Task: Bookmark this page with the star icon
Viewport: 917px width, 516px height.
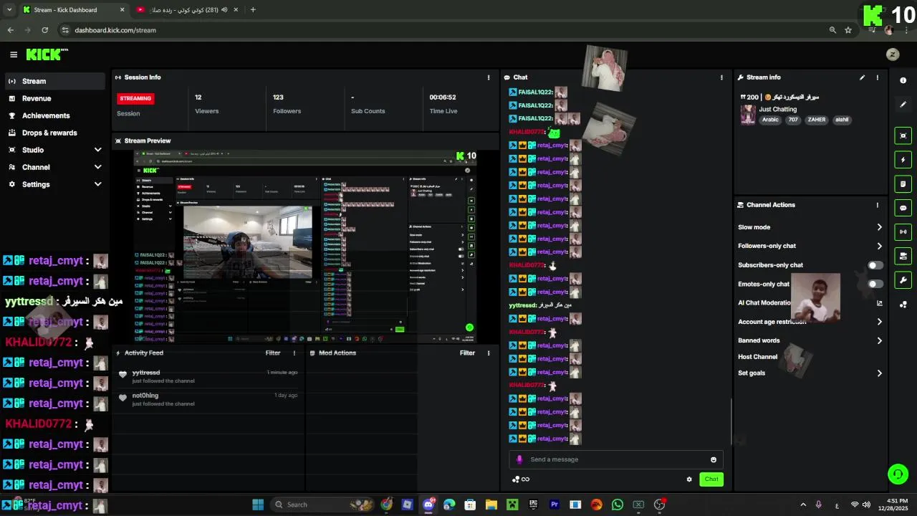Action: pyautogui.click(x=848, y=30)
